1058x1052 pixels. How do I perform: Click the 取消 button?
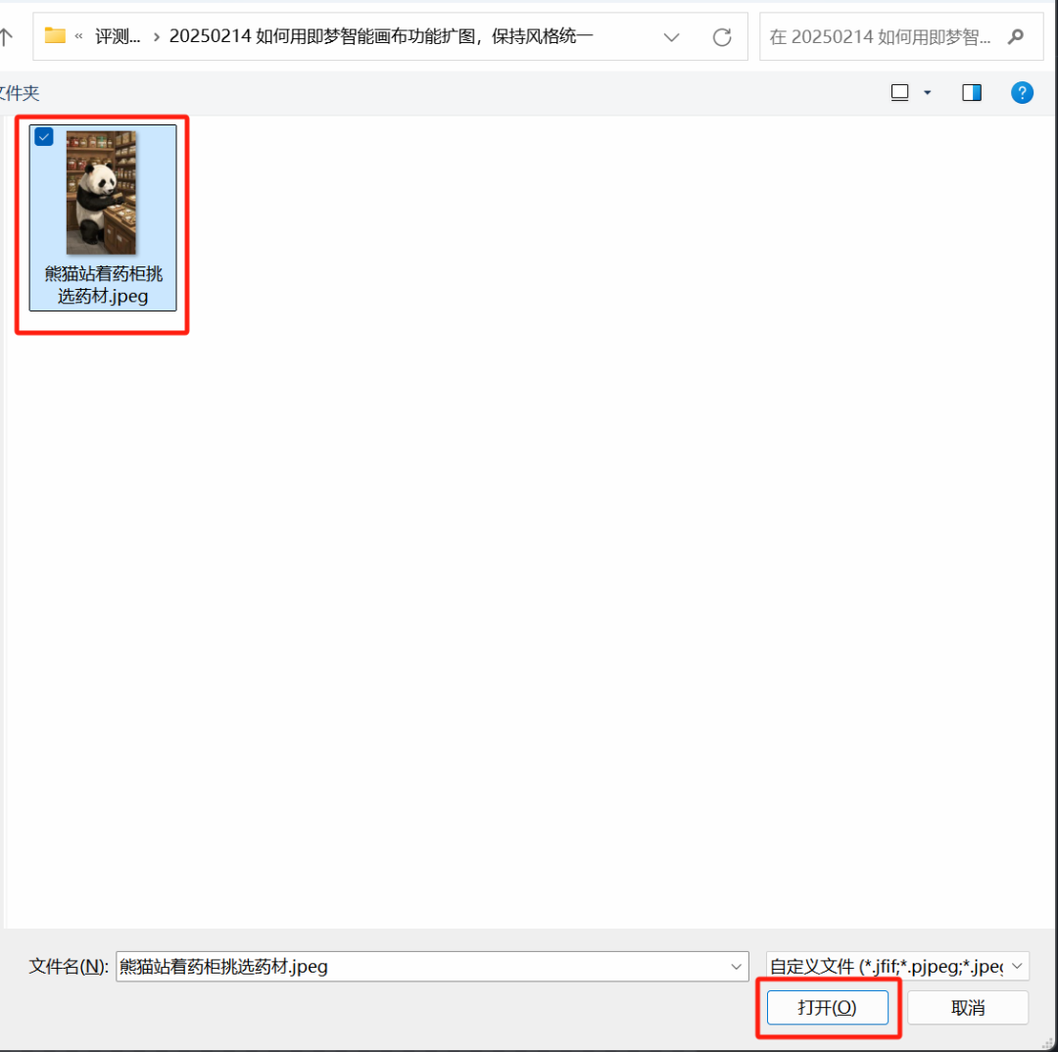[968, 1007]
